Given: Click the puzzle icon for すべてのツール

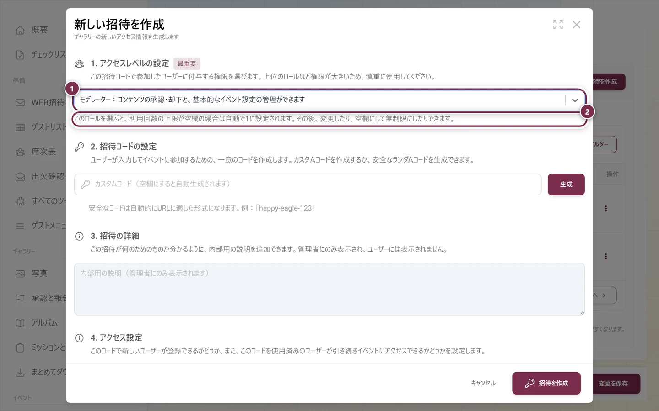Looking at the screenshot, I should 20,201.
